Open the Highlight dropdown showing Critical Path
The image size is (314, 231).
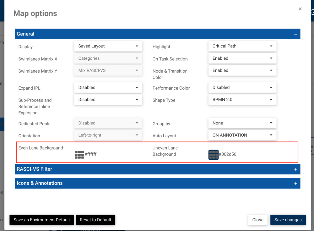pos(242,46)
